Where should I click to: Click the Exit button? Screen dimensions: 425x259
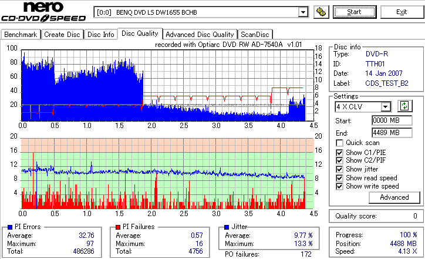pos(402,12)
